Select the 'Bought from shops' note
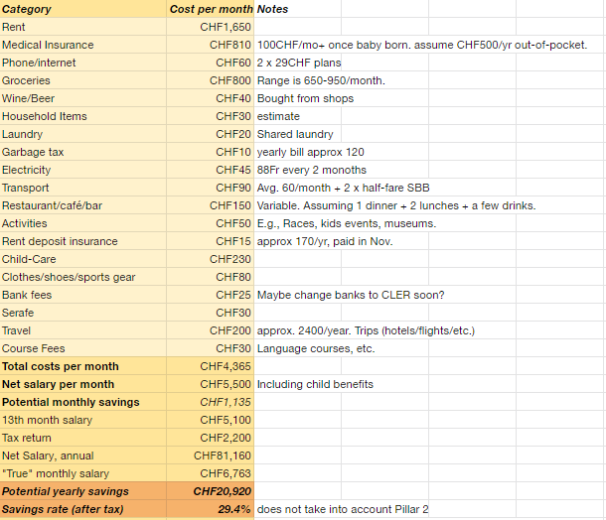Image resolution: width=606 pixels, height=520 pixels. 305,98
